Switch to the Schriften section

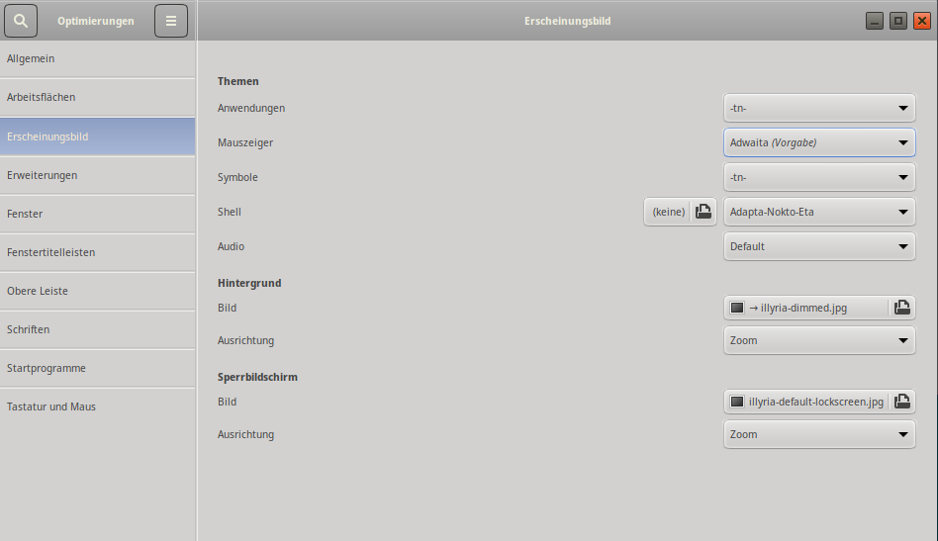pos(97,329)
